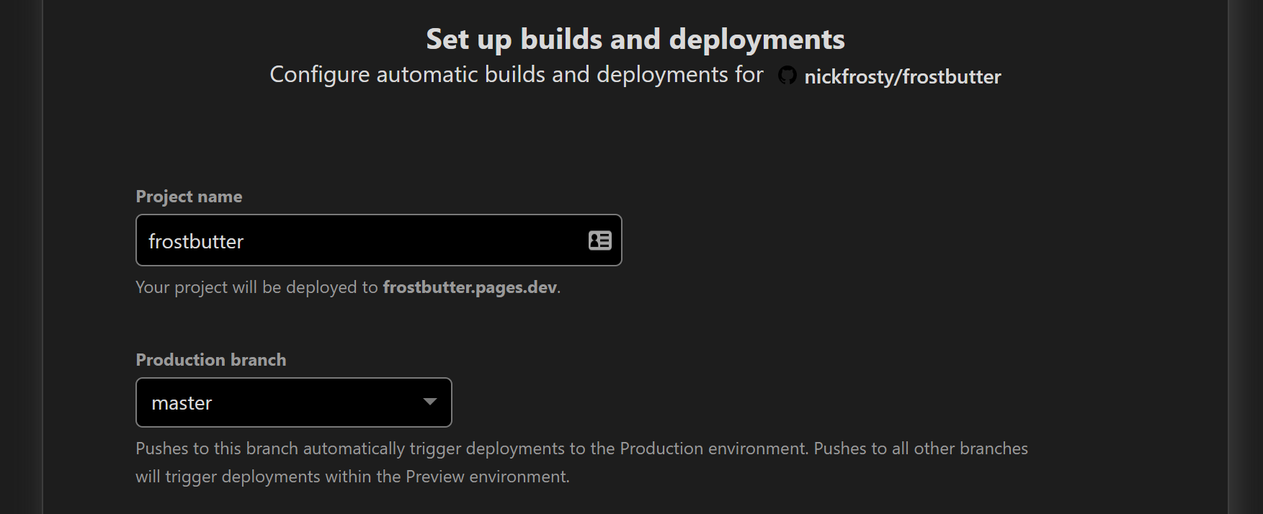Click the Set up builds and deployments heading
Viewport: 1263px width, 514px height.
click(x=635, y=39)
